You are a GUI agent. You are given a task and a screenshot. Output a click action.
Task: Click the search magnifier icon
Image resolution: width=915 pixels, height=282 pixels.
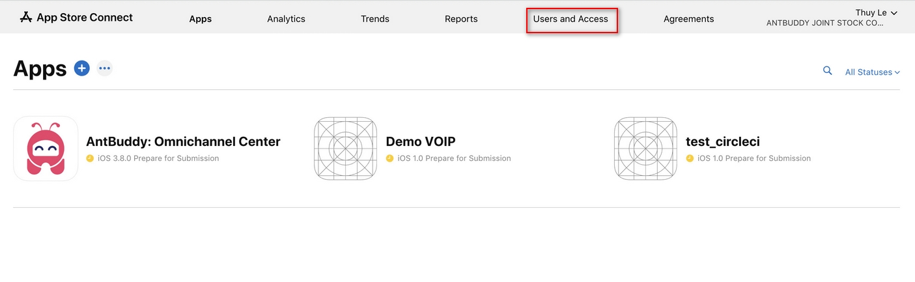click(x=828, y=71)
